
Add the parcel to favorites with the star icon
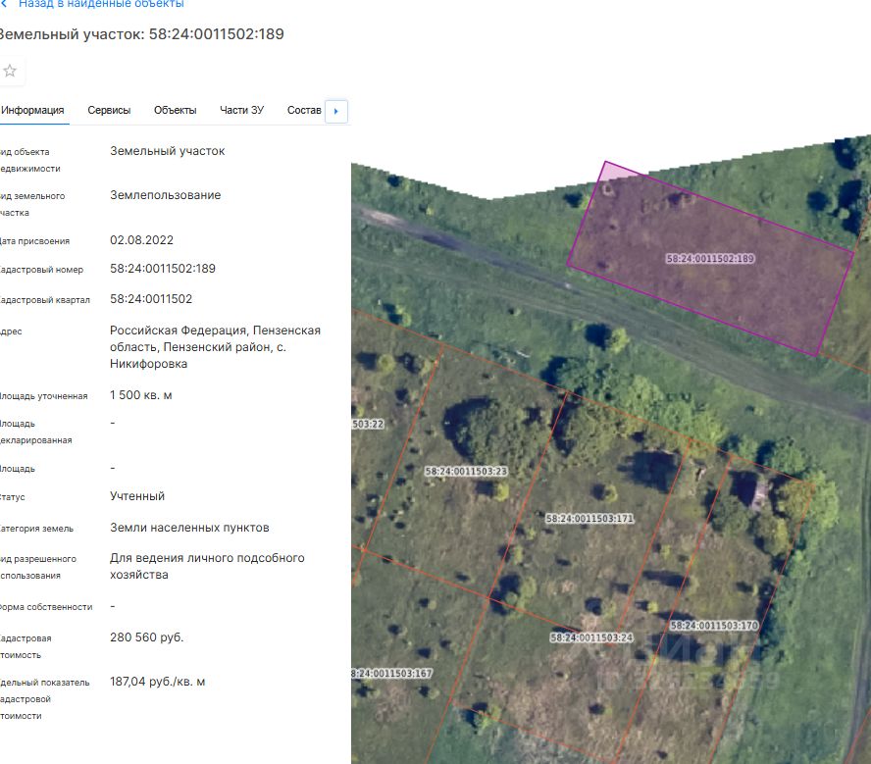click(x=10, y=71)
